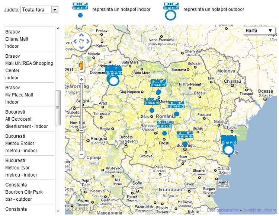Pan the map right with arrow
The height and width of the screenshot is (216, 279).
point(88,41)
